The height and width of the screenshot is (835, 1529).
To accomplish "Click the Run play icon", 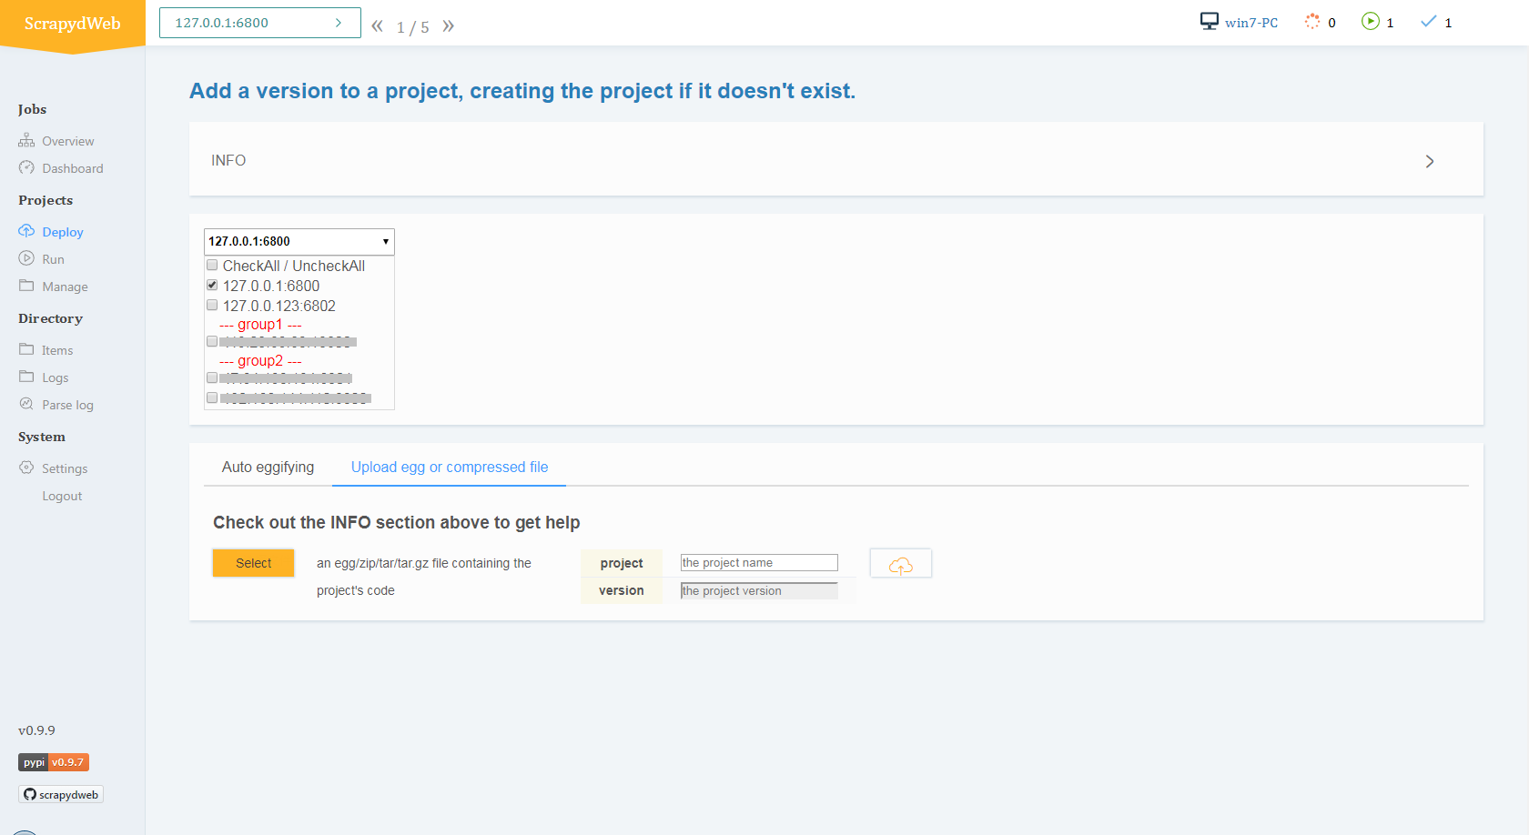I will pos(26,258).
